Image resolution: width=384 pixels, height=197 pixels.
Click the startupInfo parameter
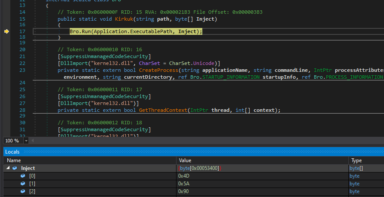tap(279, 77)
